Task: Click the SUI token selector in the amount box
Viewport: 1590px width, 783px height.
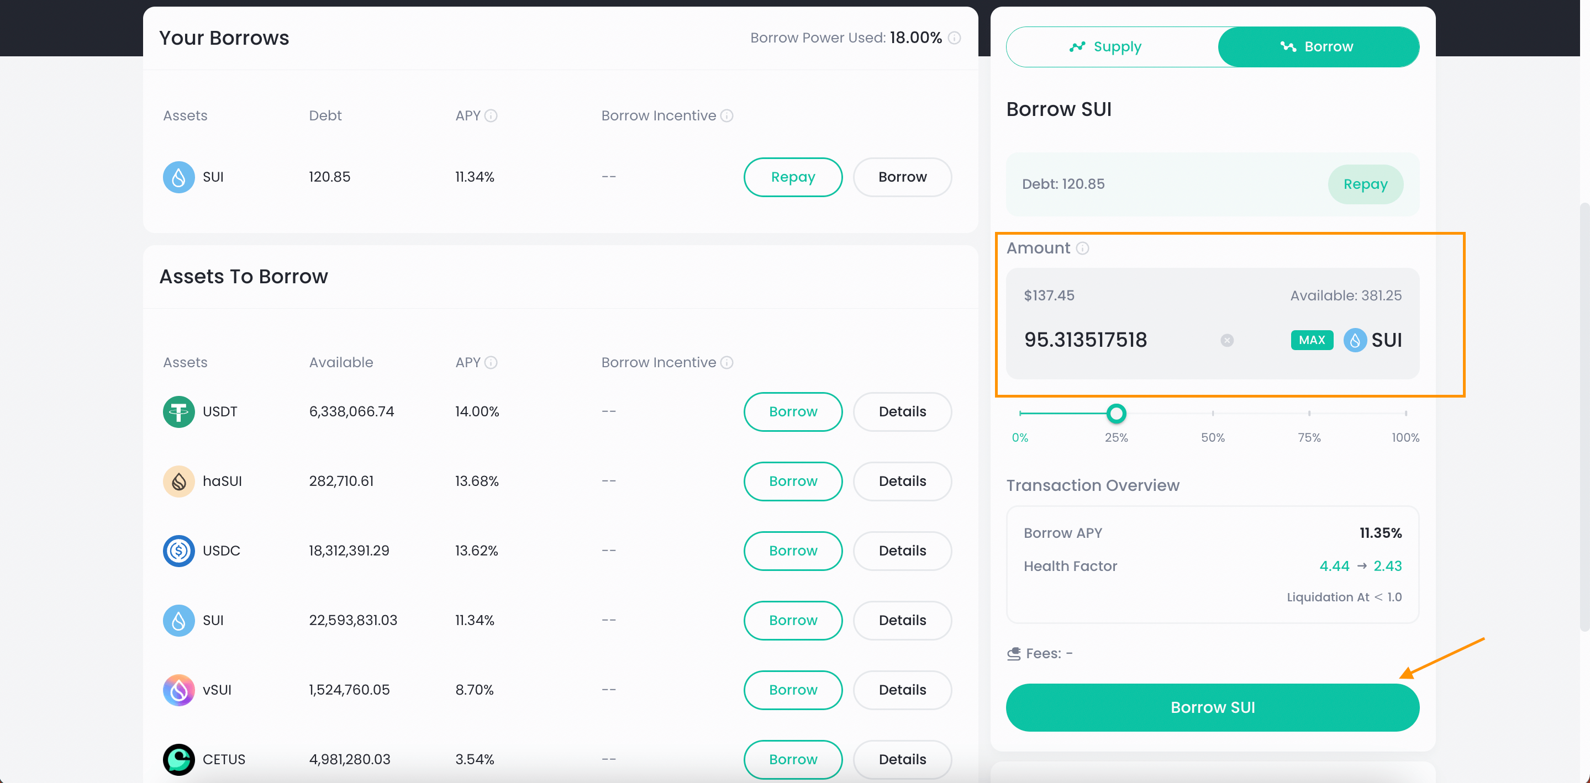Action: click(x=1373, y=340)
